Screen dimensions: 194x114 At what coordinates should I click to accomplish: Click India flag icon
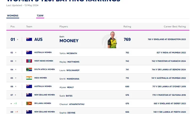click(29, 78)
